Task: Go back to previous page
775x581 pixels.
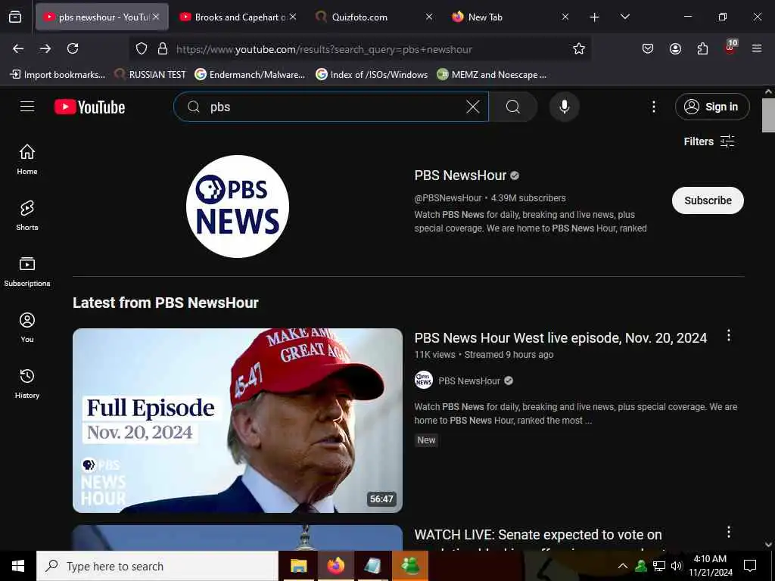Action: pos(18,48)
